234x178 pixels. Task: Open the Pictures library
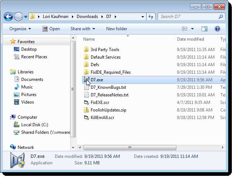tap(29, 95)
